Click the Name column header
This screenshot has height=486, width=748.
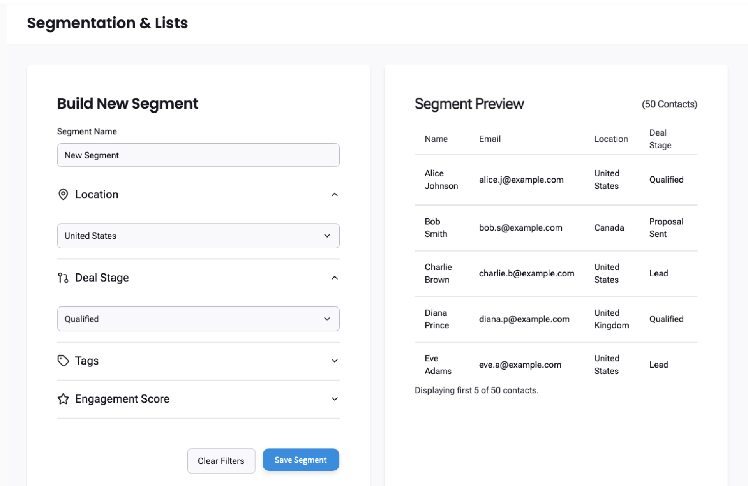click(436, 139)
